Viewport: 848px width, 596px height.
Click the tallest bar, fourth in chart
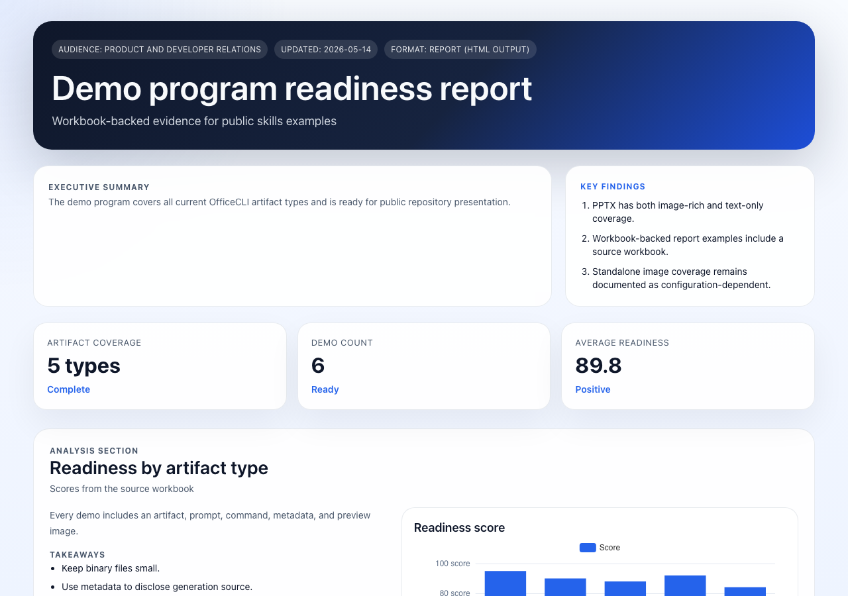(685, 586)
